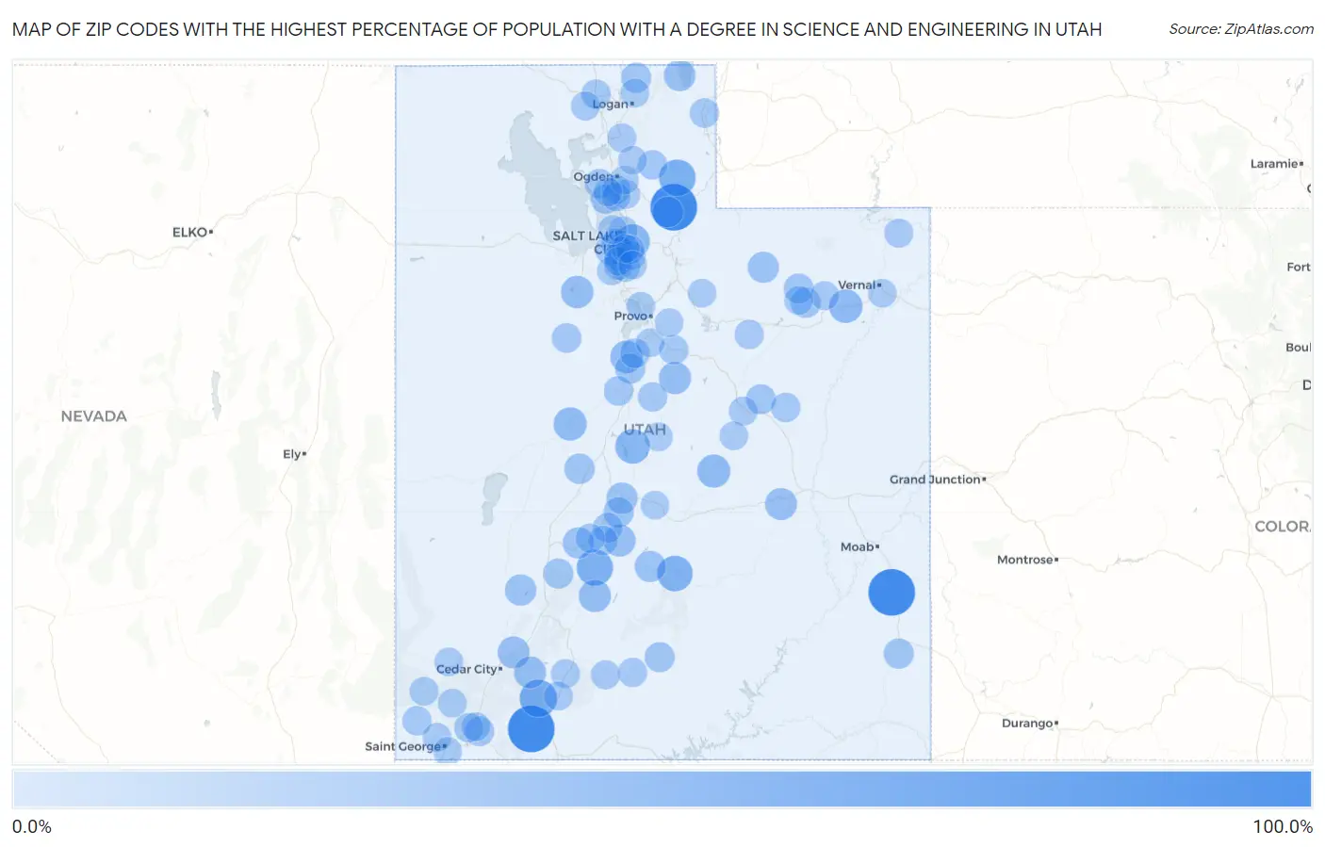Click the Moab city label
This screenshot has height=847, width=1325.
857,546
